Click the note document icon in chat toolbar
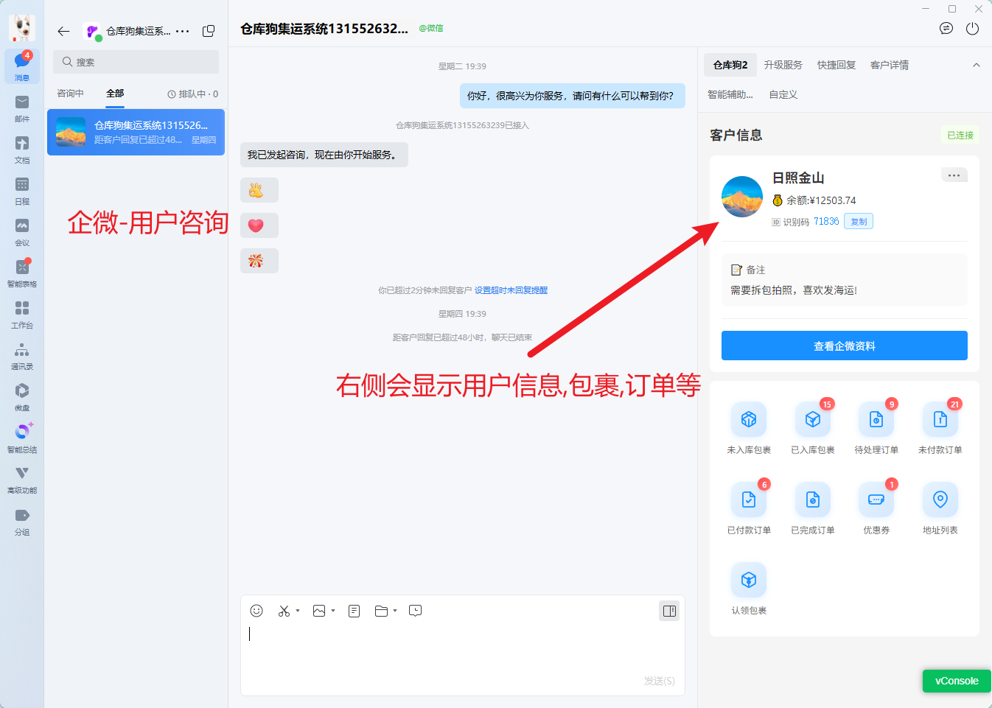This screenshot has width=992, height=708. 354,611
